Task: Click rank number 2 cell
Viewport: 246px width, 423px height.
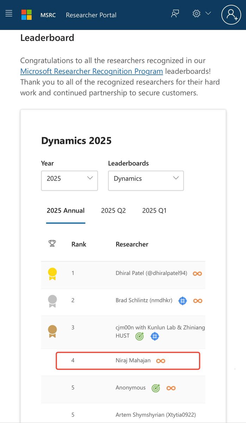Action: tap(73, 300)
